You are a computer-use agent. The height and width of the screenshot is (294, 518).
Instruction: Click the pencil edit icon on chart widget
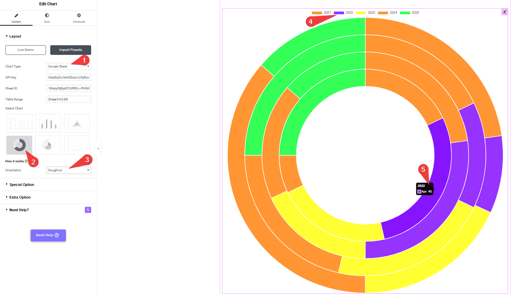[x=504, y=12]
